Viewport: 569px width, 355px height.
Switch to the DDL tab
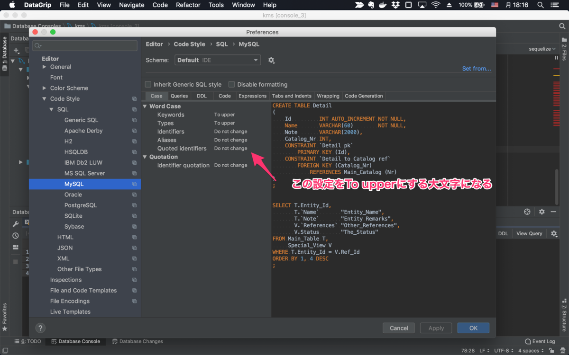202,96
